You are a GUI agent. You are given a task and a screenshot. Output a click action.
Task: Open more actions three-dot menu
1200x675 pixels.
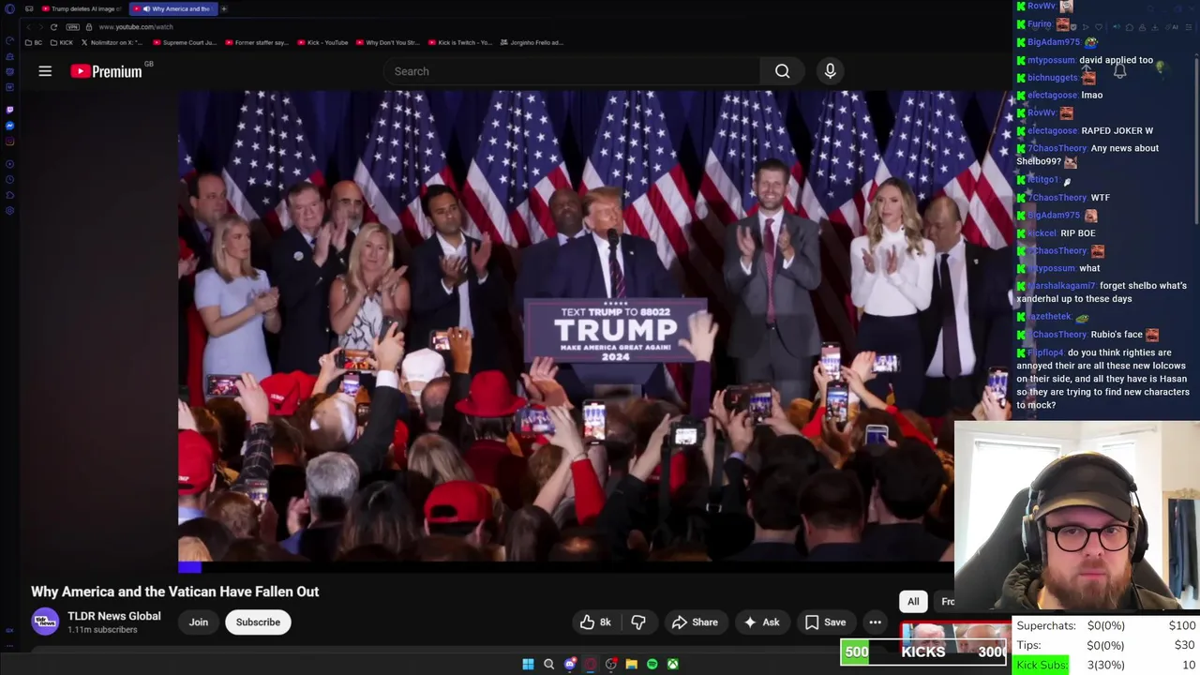click(x=875, y=622)
